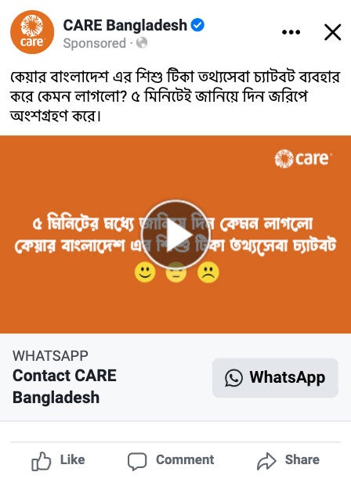Open the CARE Bangladesh page name link

(125, 25)
